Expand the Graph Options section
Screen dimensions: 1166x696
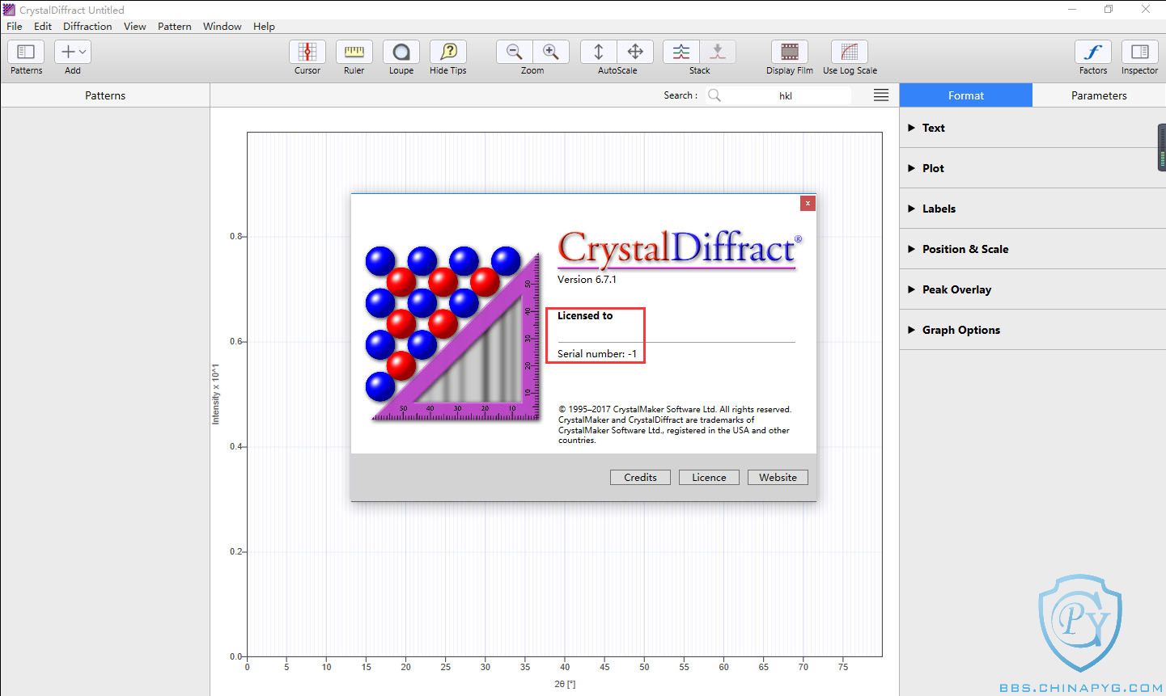point(1032,330)
